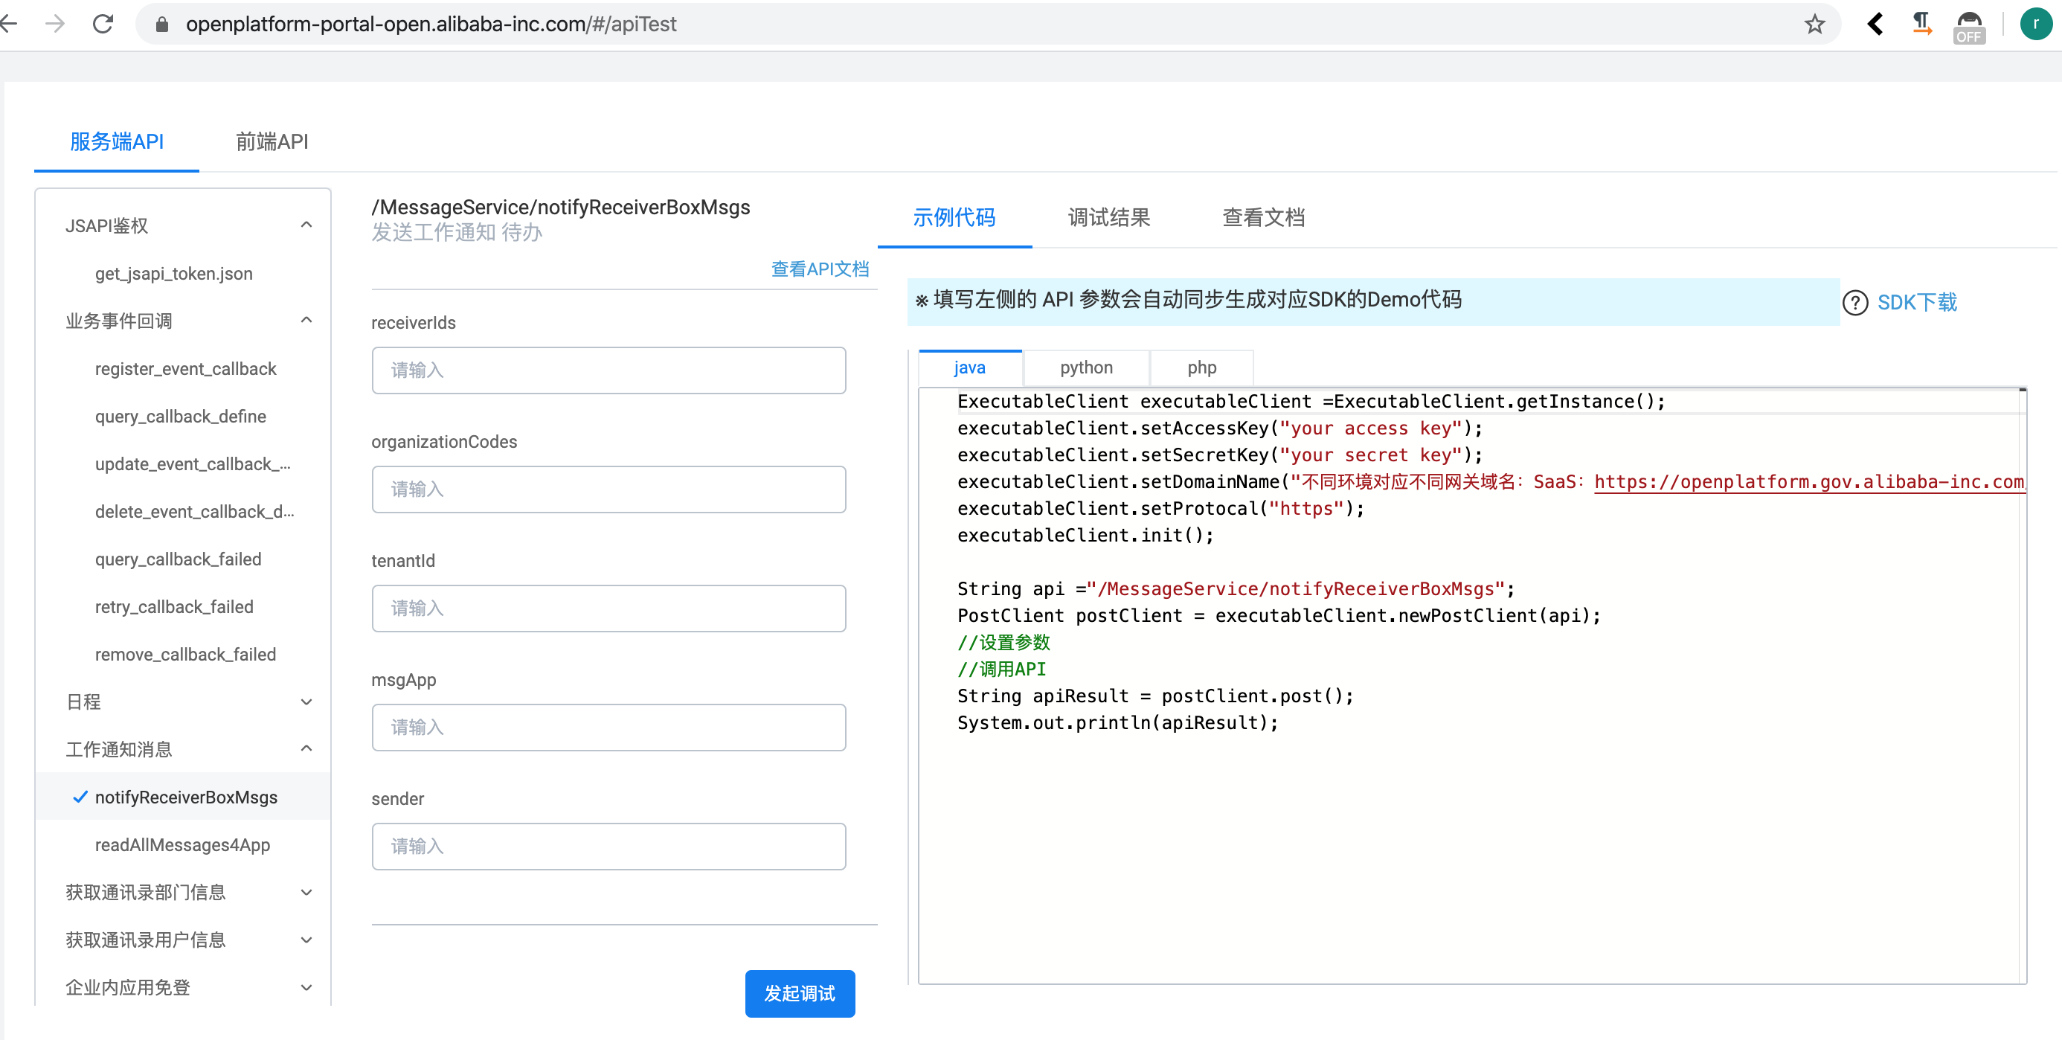
Task: Switch to the 服务端API tab
Action: pyautogui.click(x=117, y=141)
